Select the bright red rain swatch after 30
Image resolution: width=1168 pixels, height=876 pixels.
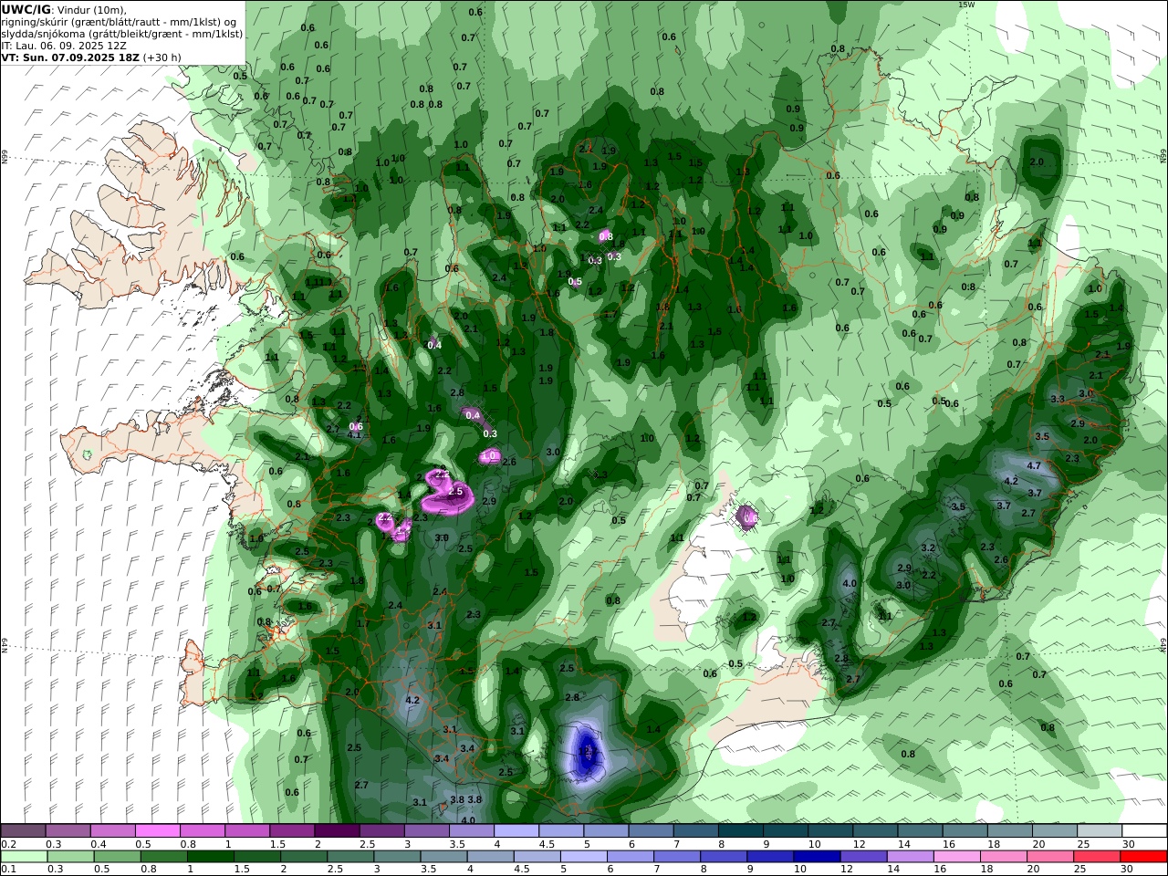pos(1143,857)
